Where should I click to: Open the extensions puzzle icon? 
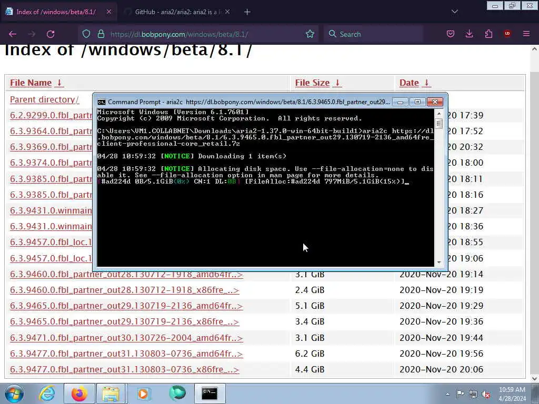pyautogui.click(x=488, y=34)
